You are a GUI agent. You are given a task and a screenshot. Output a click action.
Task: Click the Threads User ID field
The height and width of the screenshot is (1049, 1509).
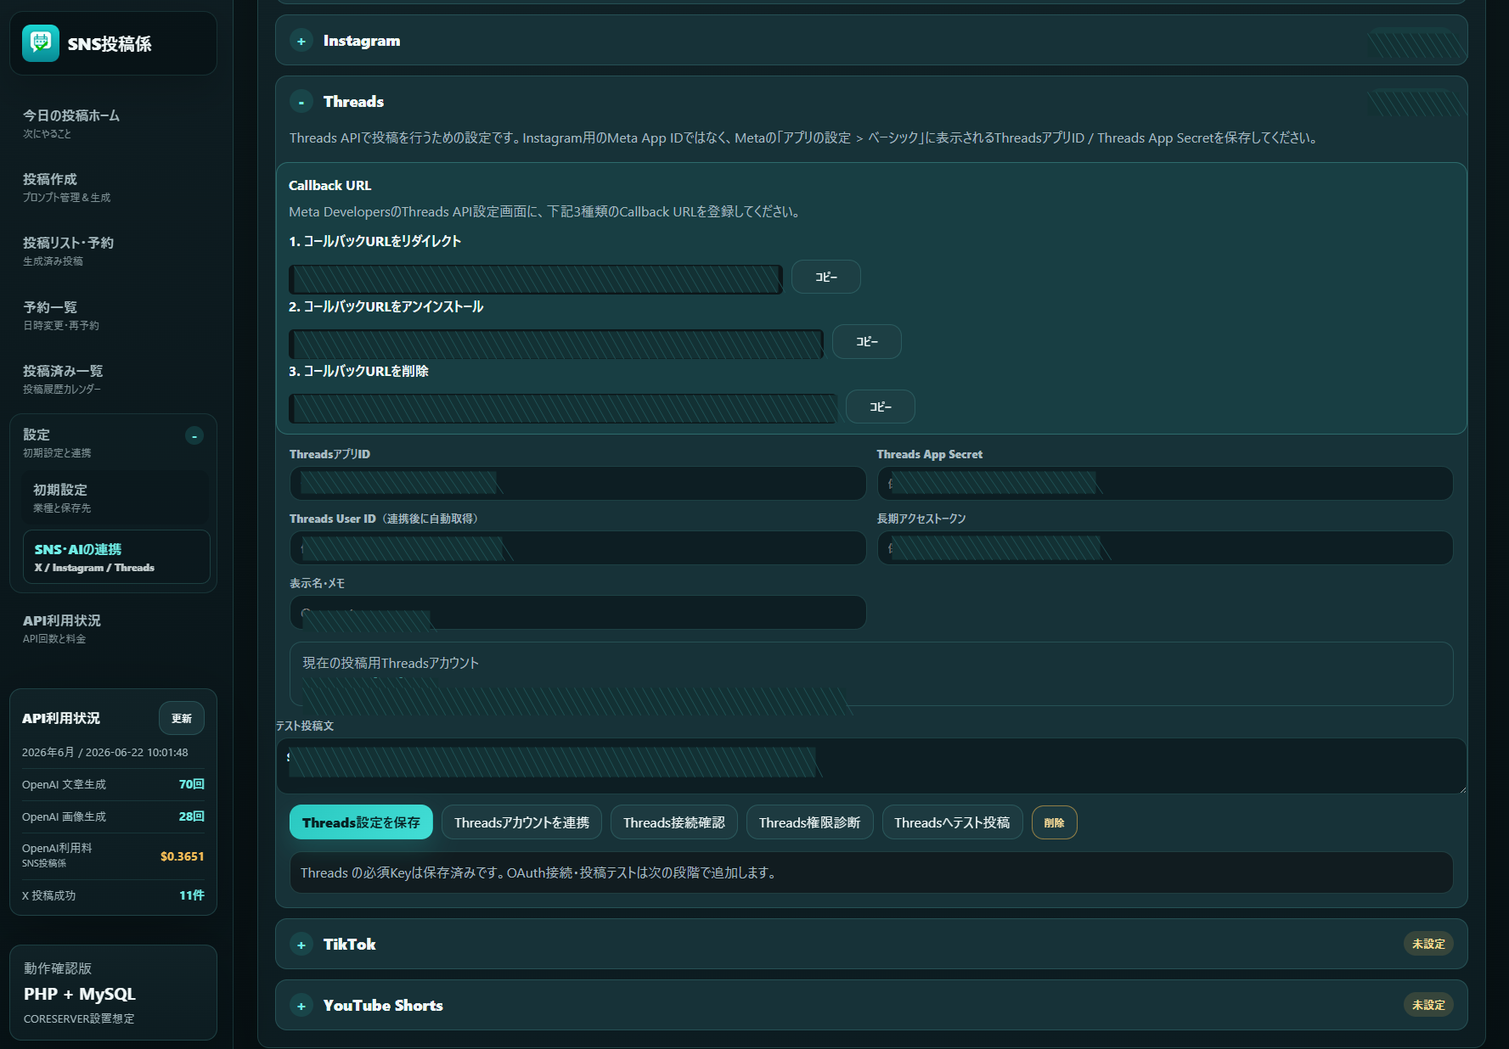click(577, 547)
